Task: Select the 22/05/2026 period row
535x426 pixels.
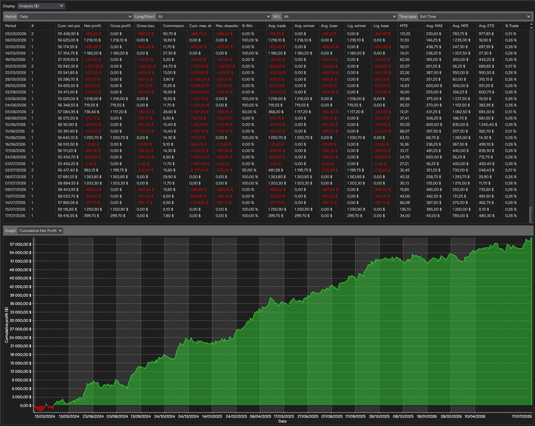Action: pyautogui.click(x=266, y=73)
